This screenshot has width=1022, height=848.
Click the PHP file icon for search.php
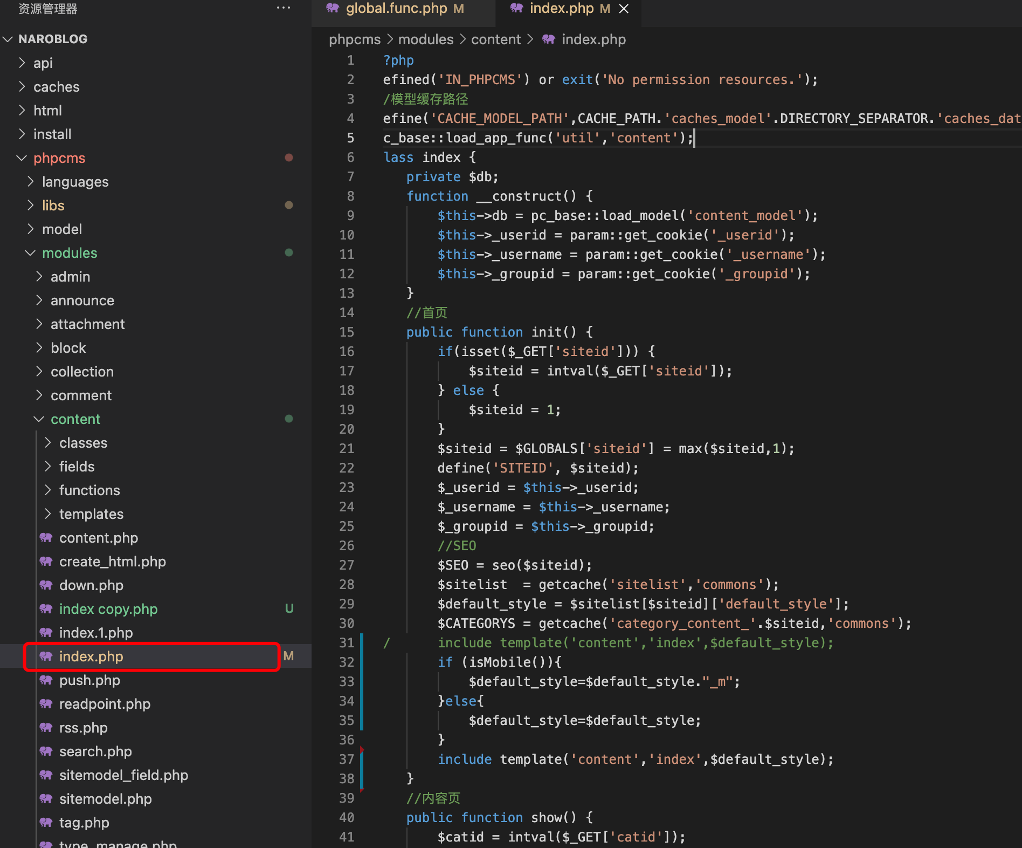(46, 751)
